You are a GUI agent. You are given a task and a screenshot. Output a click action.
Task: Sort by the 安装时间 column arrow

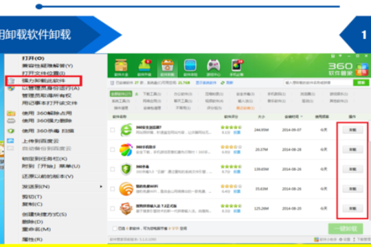[302, 117]
